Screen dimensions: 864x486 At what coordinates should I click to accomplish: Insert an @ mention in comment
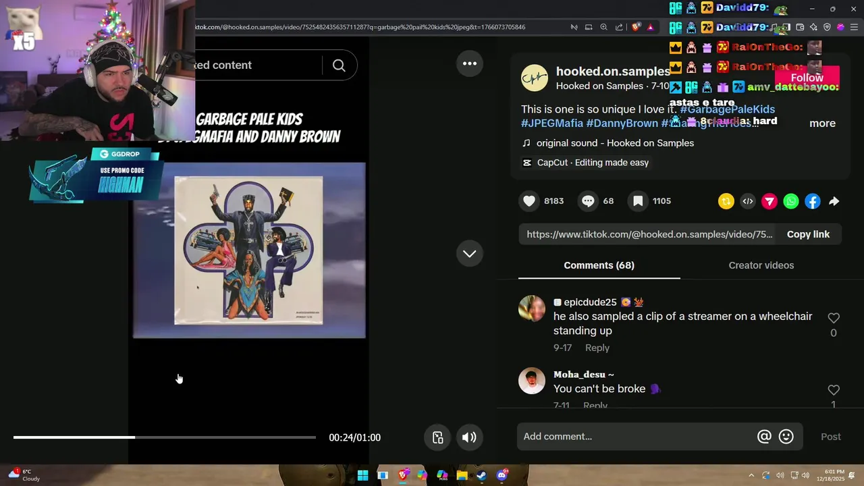pos(764,437)
